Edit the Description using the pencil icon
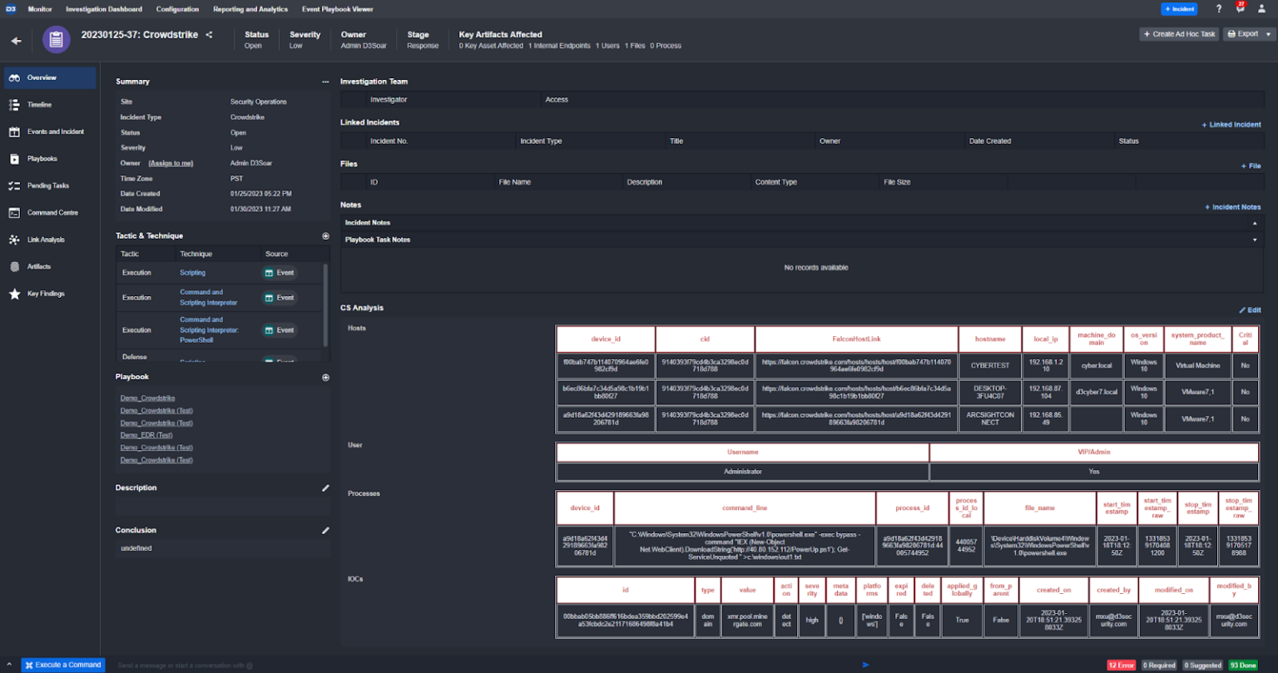The width and height of the screenshot is (1278, 673). coord(325,487)
